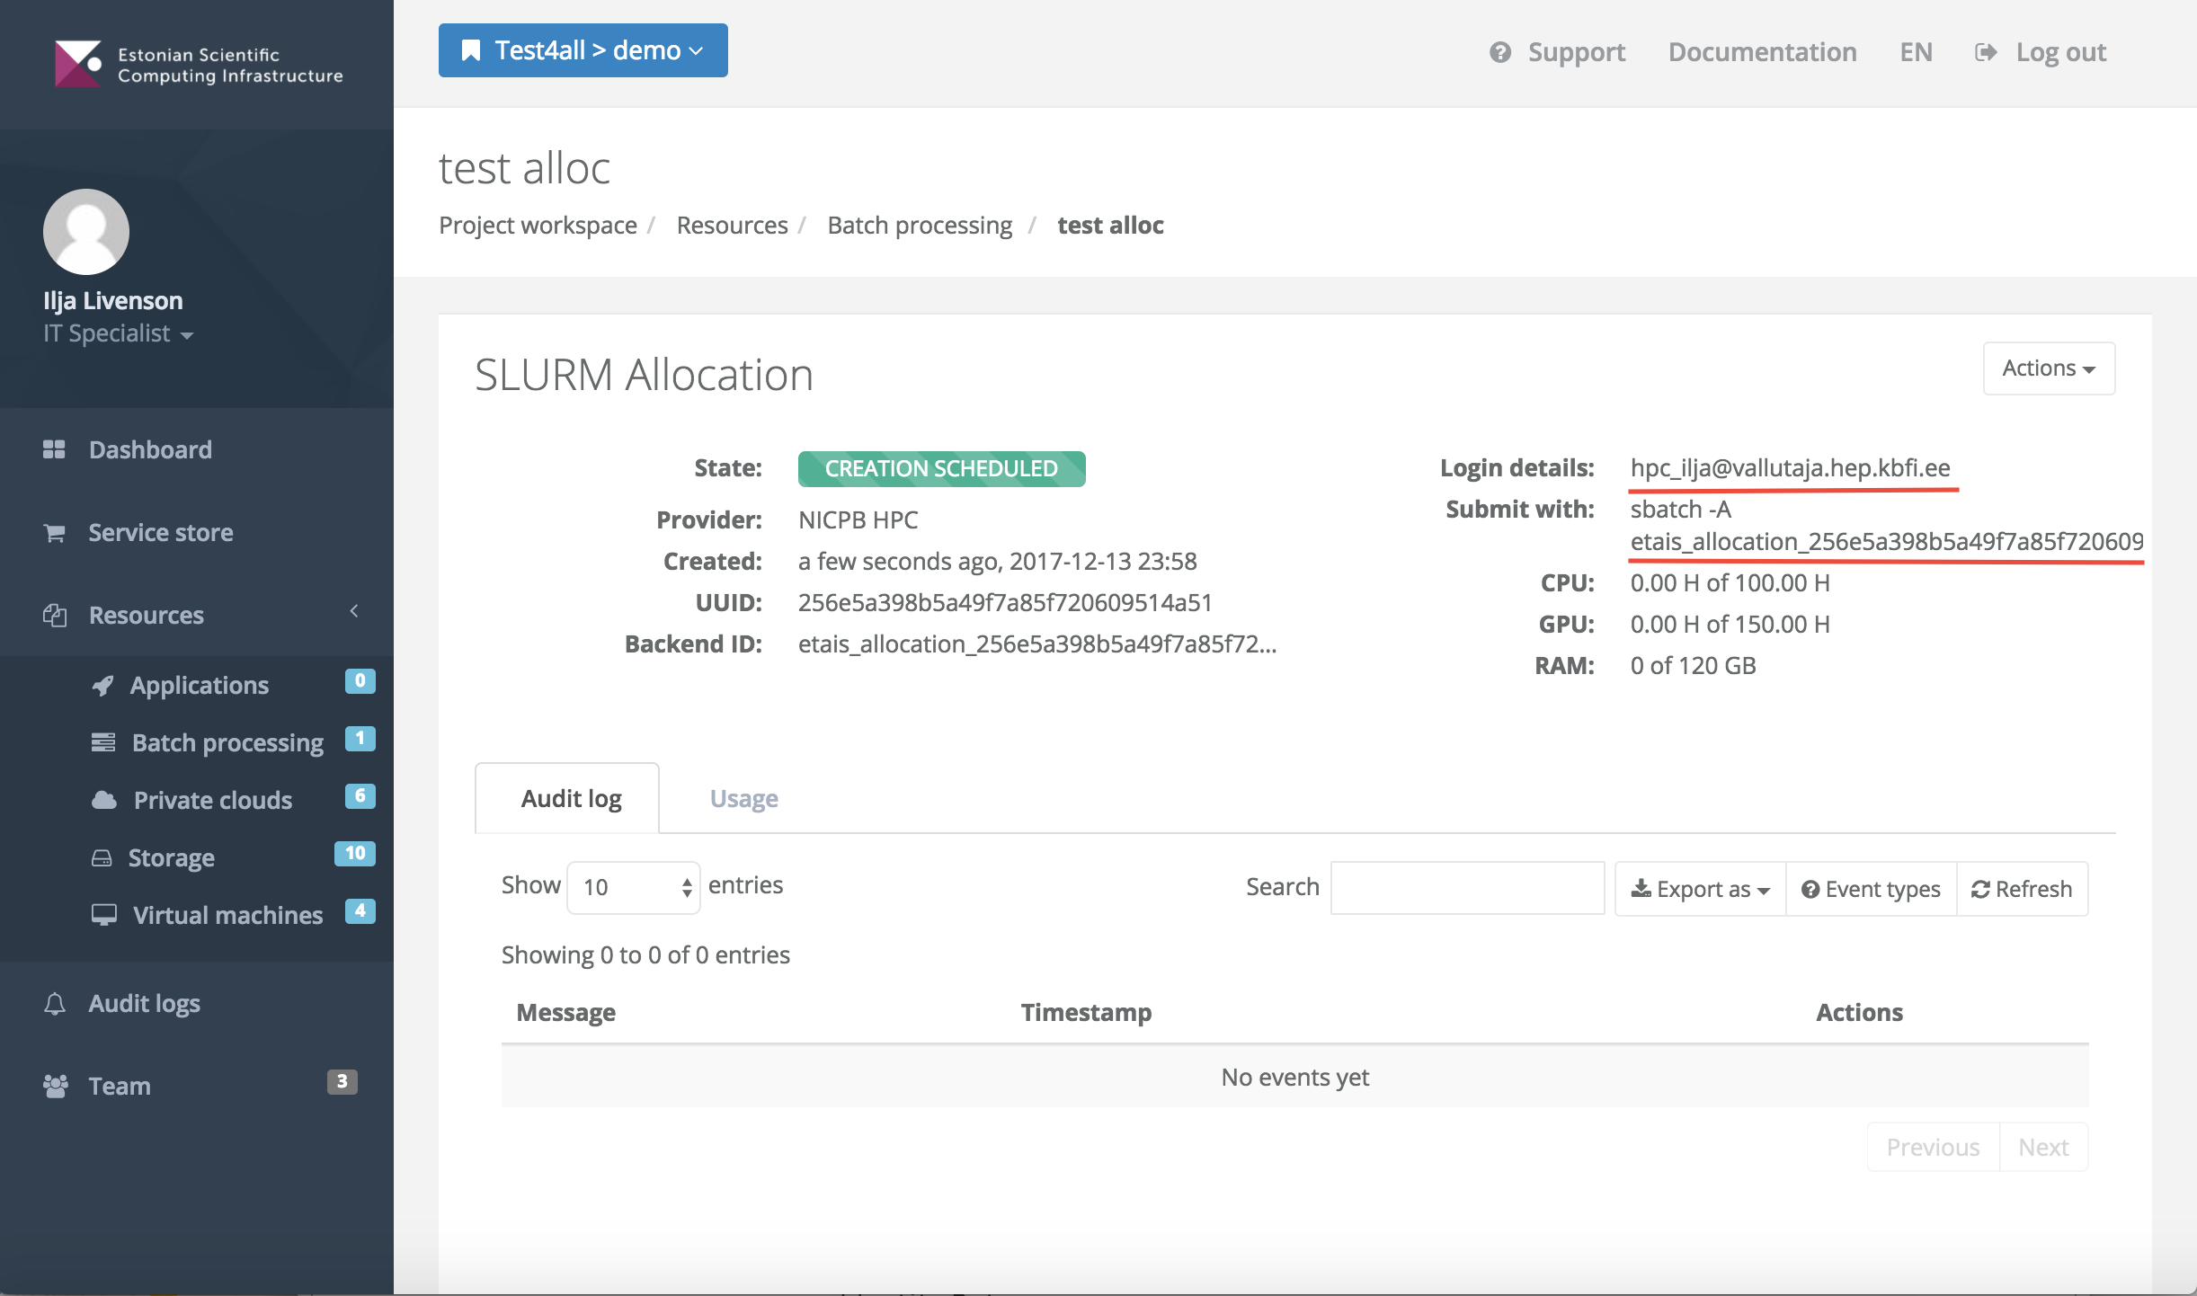2197x1296 pixels.
Task: Go to Audit logs in the sidebar
Action: tap(197, 1004)
